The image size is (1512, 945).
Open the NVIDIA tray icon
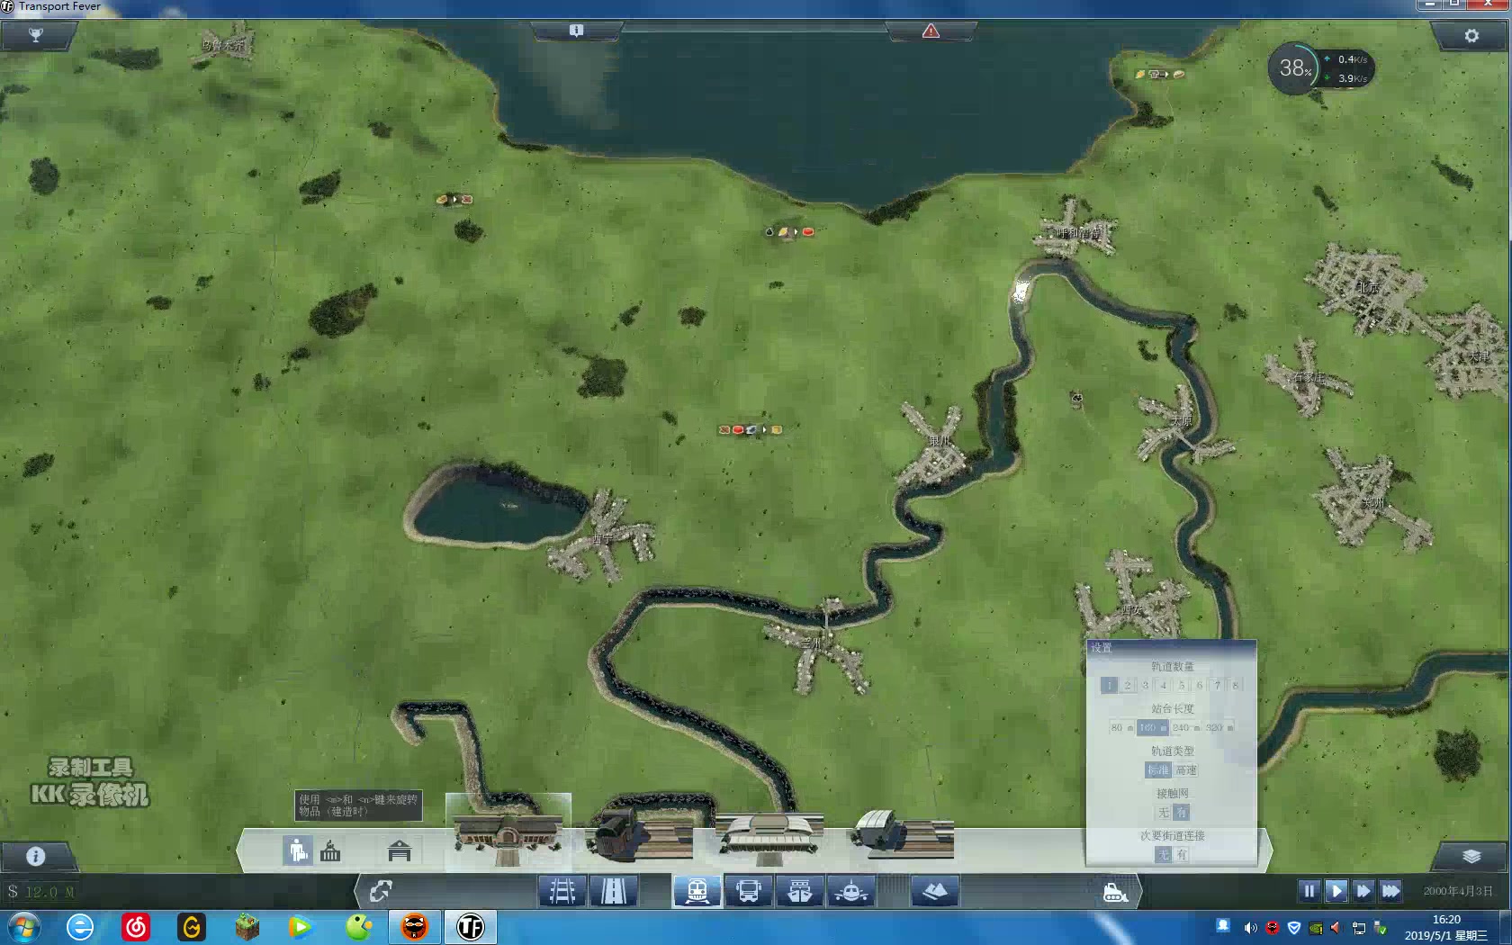tap(1315, 928)
